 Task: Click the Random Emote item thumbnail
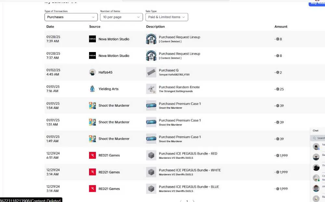[151, 89]
